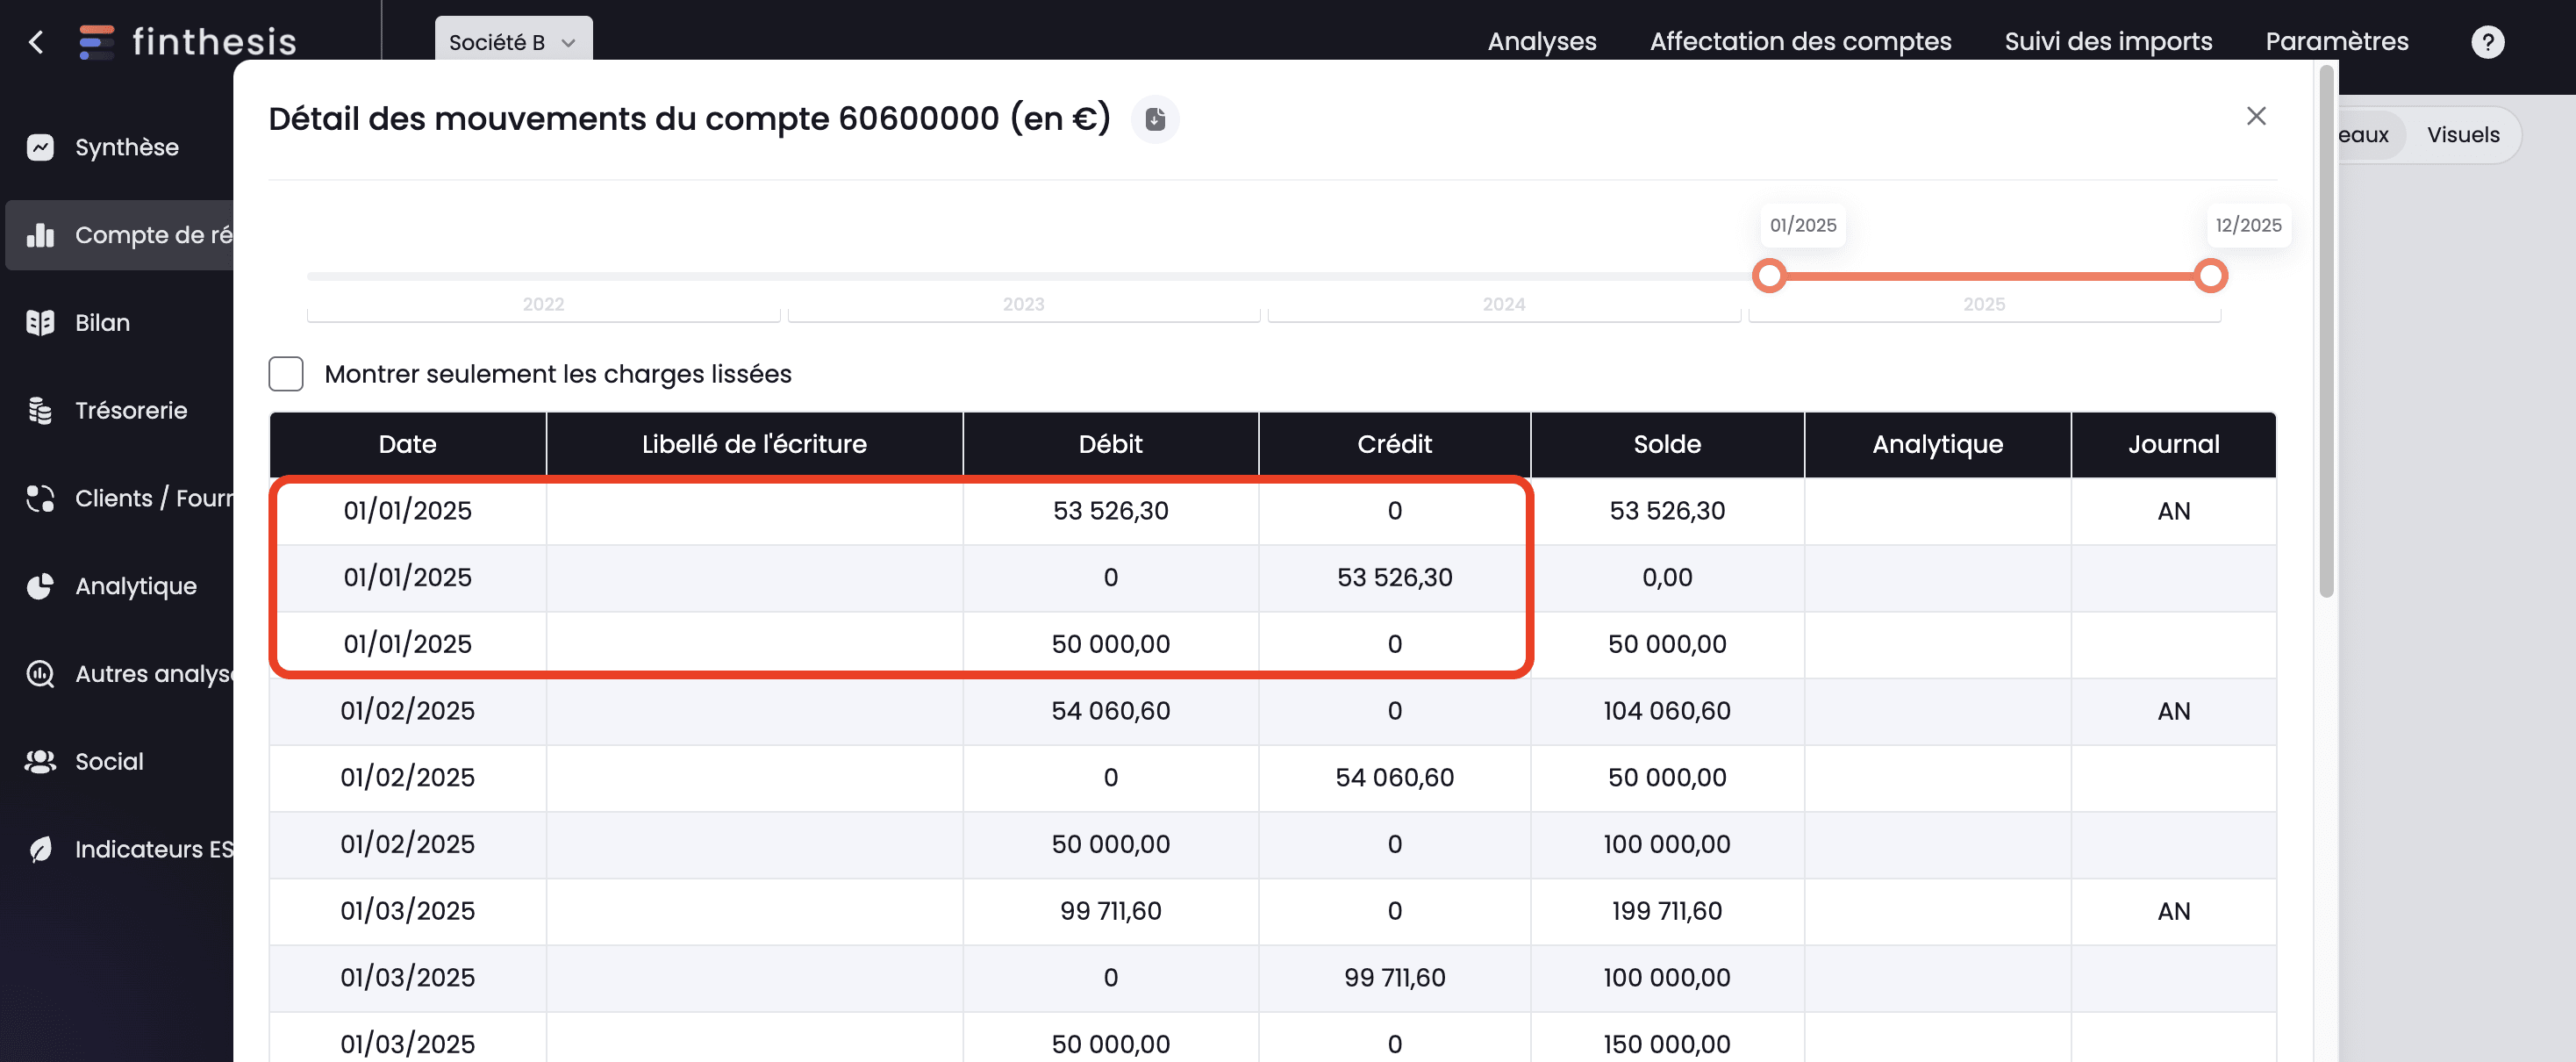The height and width of the screenshot is (1062, 2576).
Task: Click the back arrow near finthesis logo
Action: 36,42
